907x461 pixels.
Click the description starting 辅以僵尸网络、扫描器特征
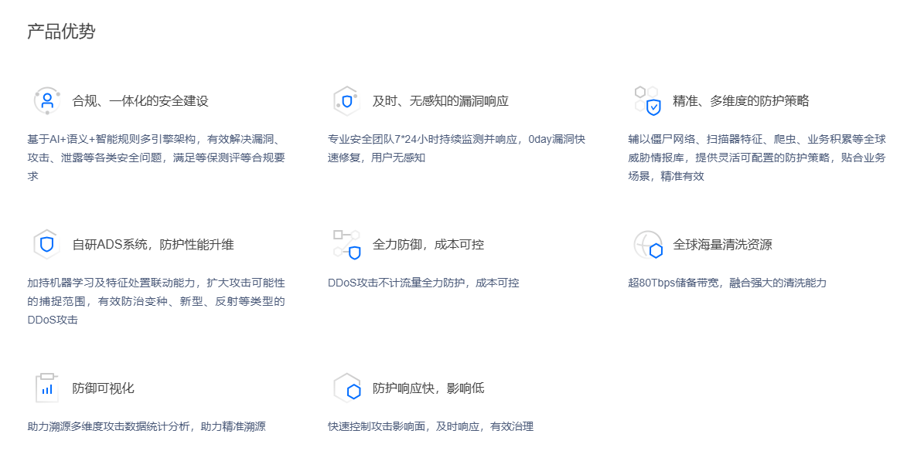click(x=757, y=158)
